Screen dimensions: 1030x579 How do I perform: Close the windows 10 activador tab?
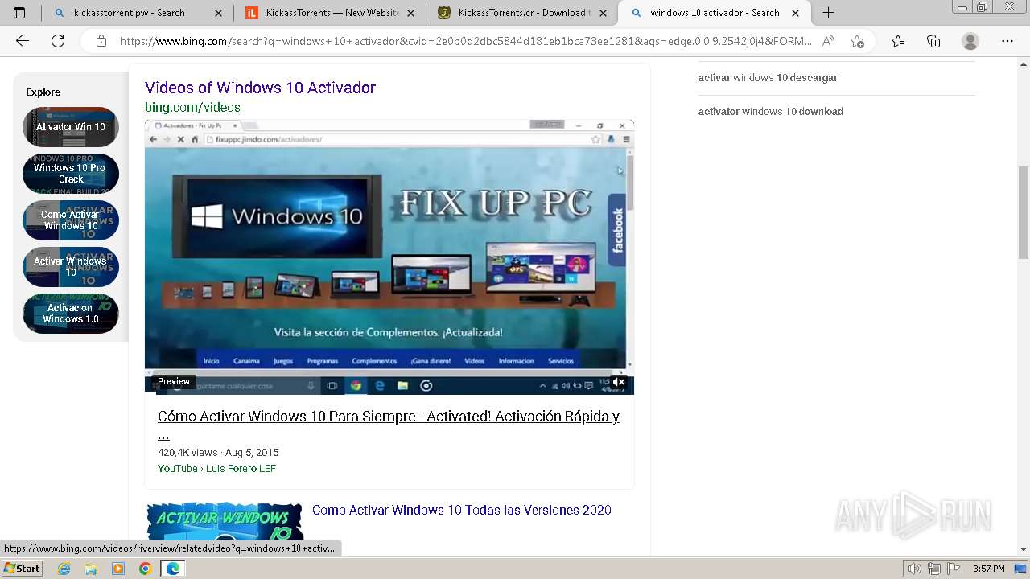pyautogui.click(x=794, y=13)
